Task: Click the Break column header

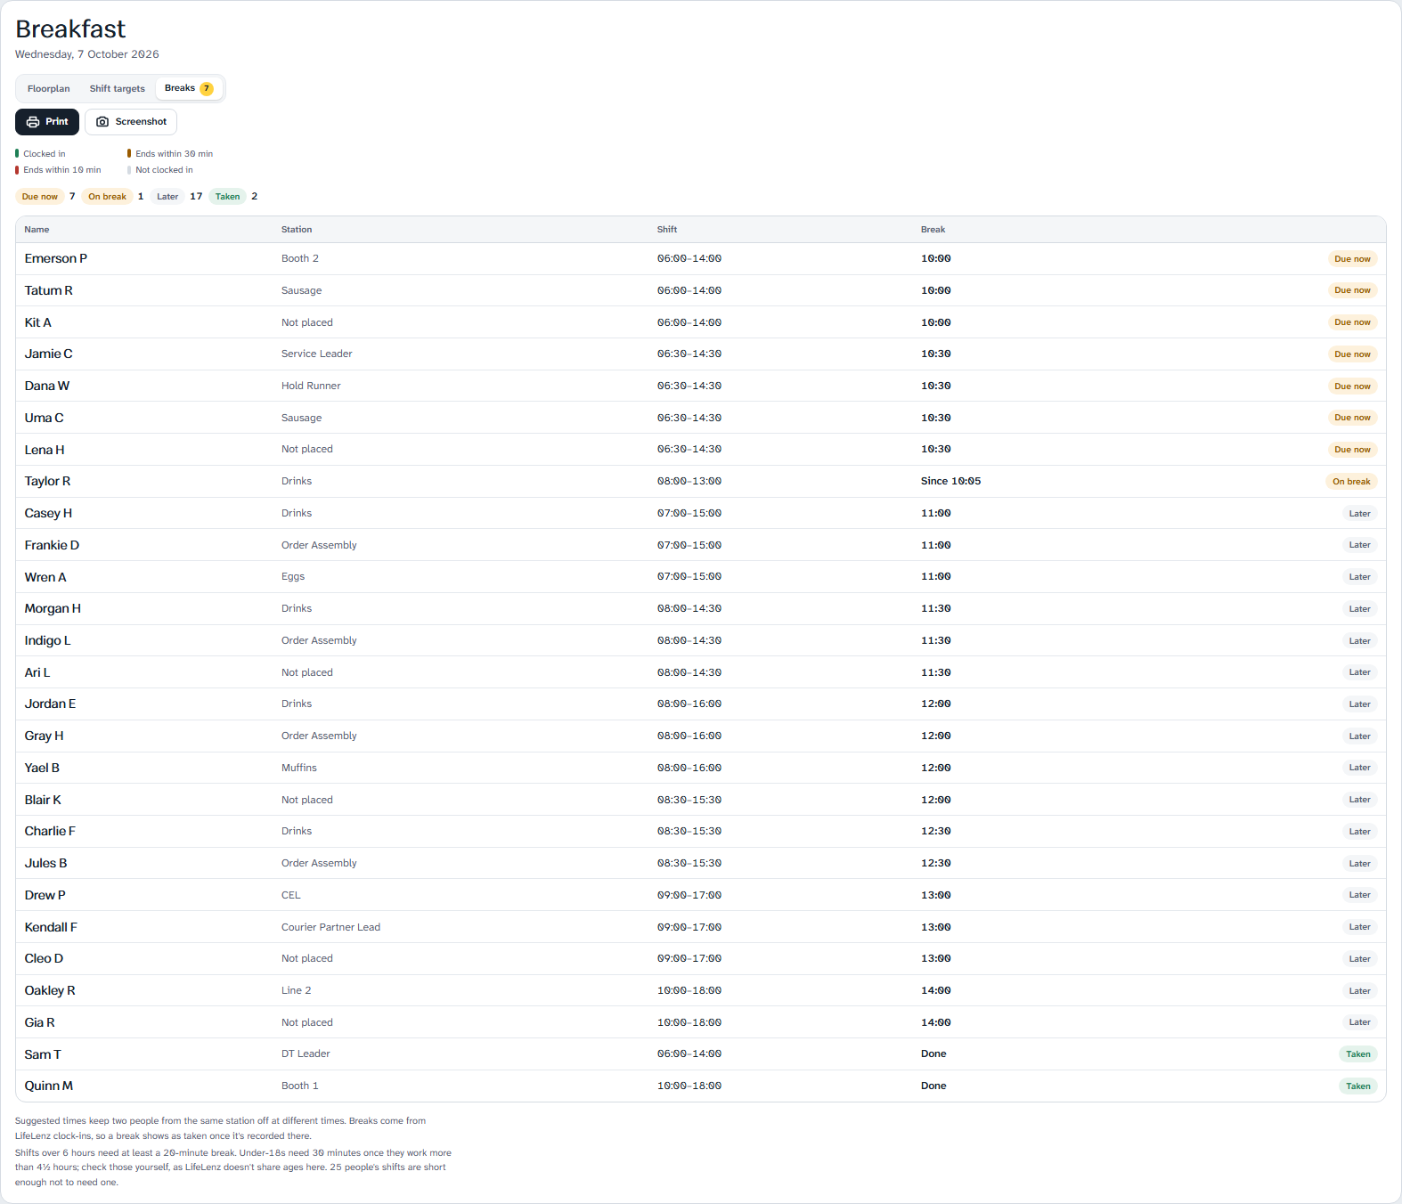Action: [x=933, y=230]
